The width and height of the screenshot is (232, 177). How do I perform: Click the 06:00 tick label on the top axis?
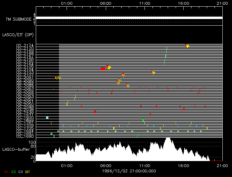(105, 3)
